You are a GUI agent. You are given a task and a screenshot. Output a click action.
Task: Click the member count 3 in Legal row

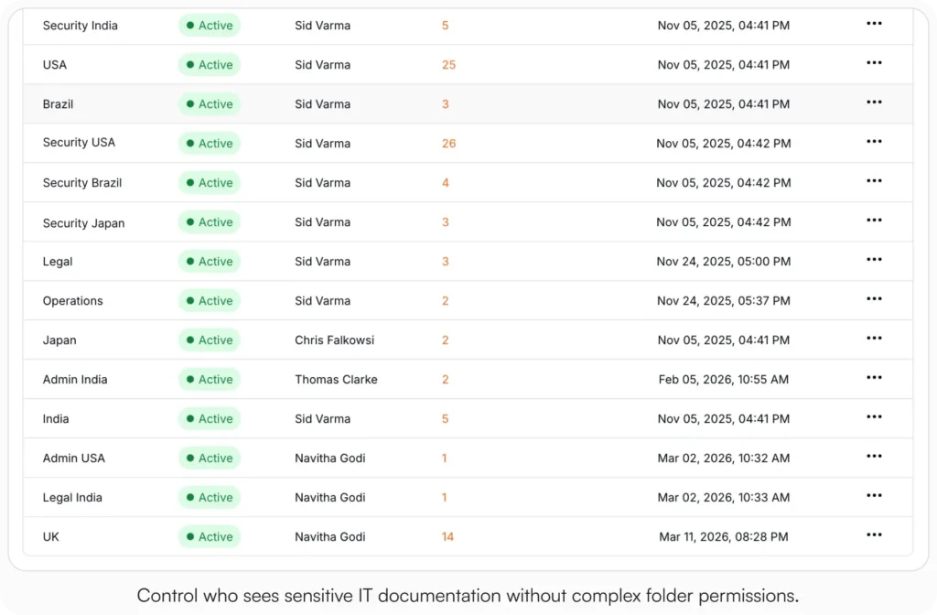click(446, 262)
